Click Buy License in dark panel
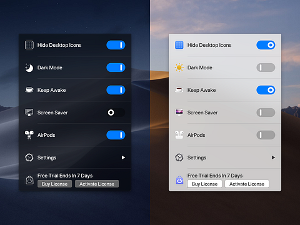300x225 pixels. 55,184
